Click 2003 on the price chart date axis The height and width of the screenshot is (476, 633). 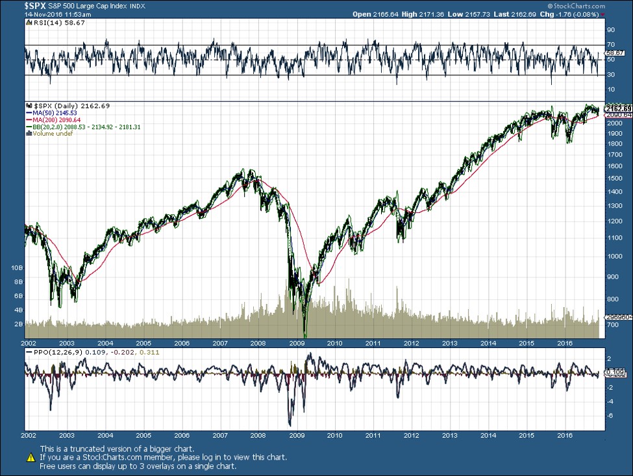(x=67, y=344)
